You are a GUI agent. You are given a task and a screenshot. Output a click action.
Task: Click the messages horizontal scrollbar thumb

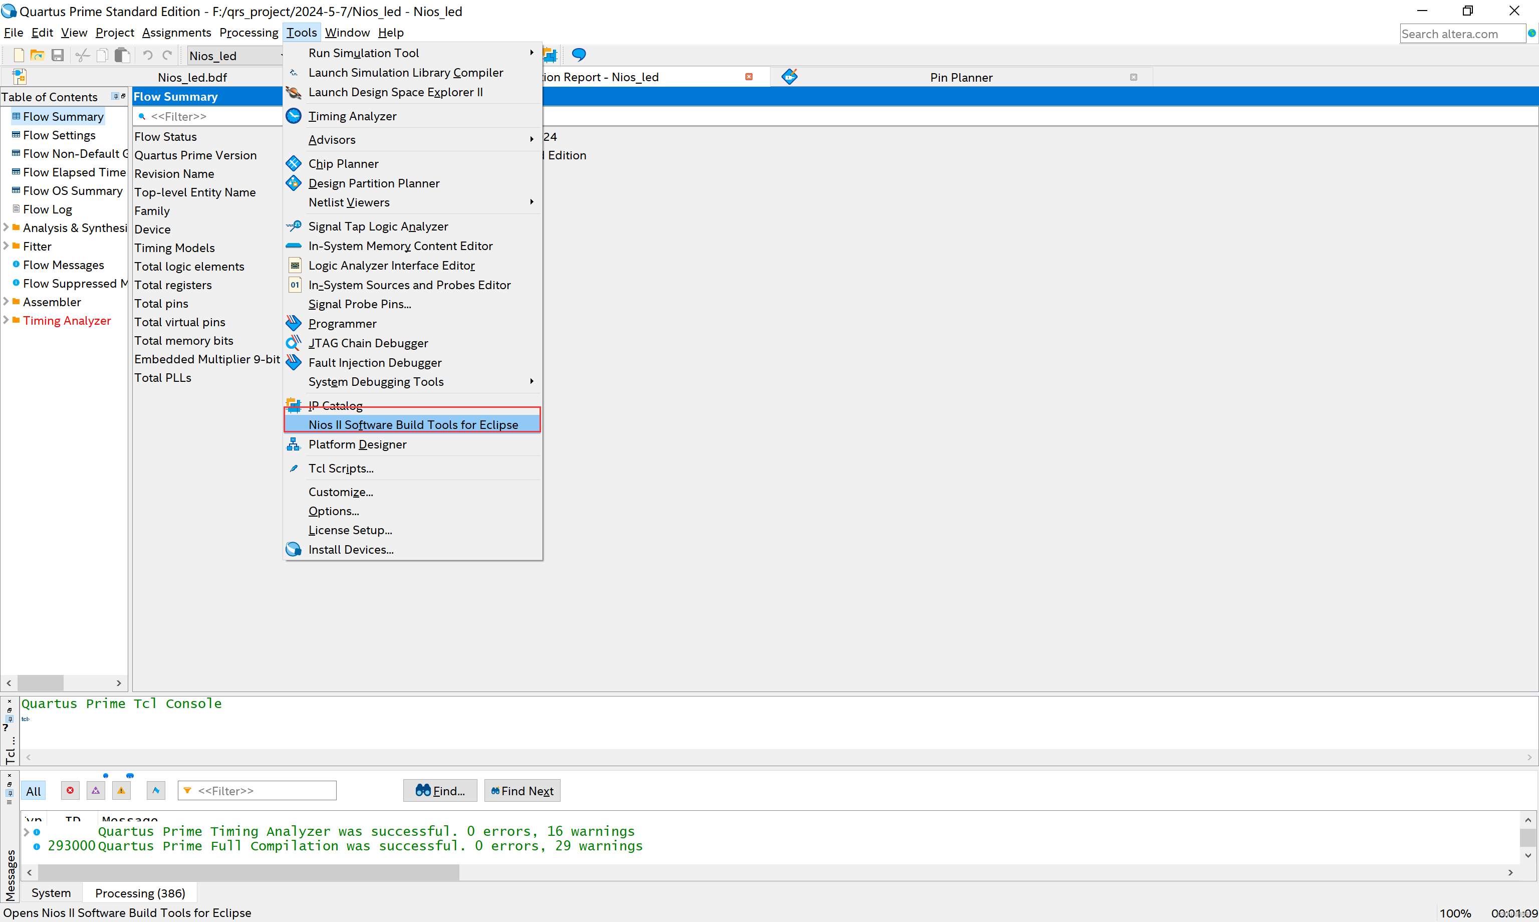(248, 872)
